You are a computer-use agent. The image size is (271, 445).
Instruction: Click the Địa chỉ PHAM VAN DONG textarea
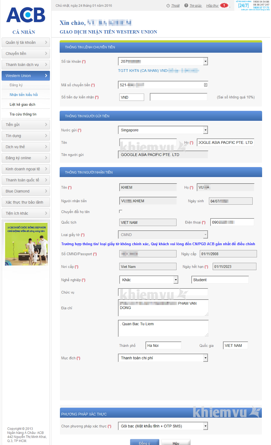coord(163,308)
